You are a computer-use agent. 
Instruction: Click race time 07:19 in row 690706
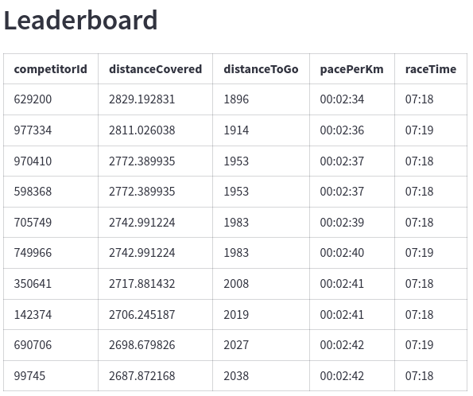419,345
